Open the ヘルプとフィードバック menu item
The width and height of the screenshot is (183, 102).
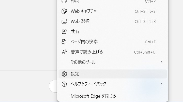click(88, 84)
